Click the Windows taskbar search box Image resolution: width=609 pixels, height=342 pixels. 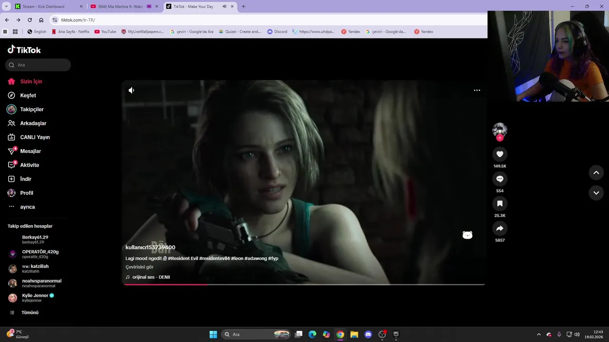(256, 334)
